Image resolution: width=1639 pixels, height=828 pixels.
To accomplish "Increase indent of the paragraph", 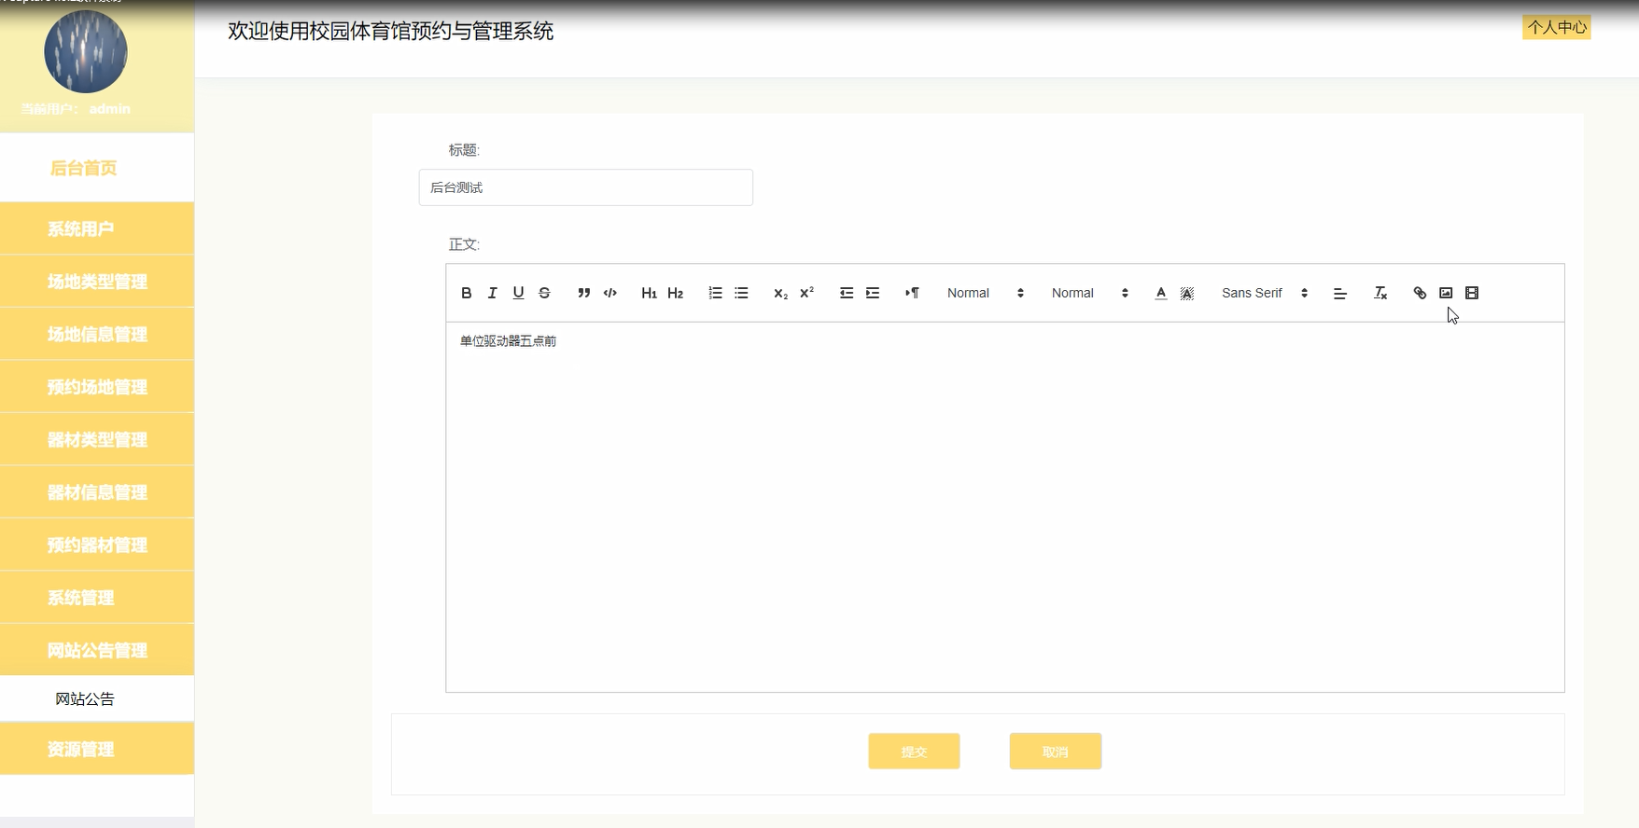I will (873, 293).
